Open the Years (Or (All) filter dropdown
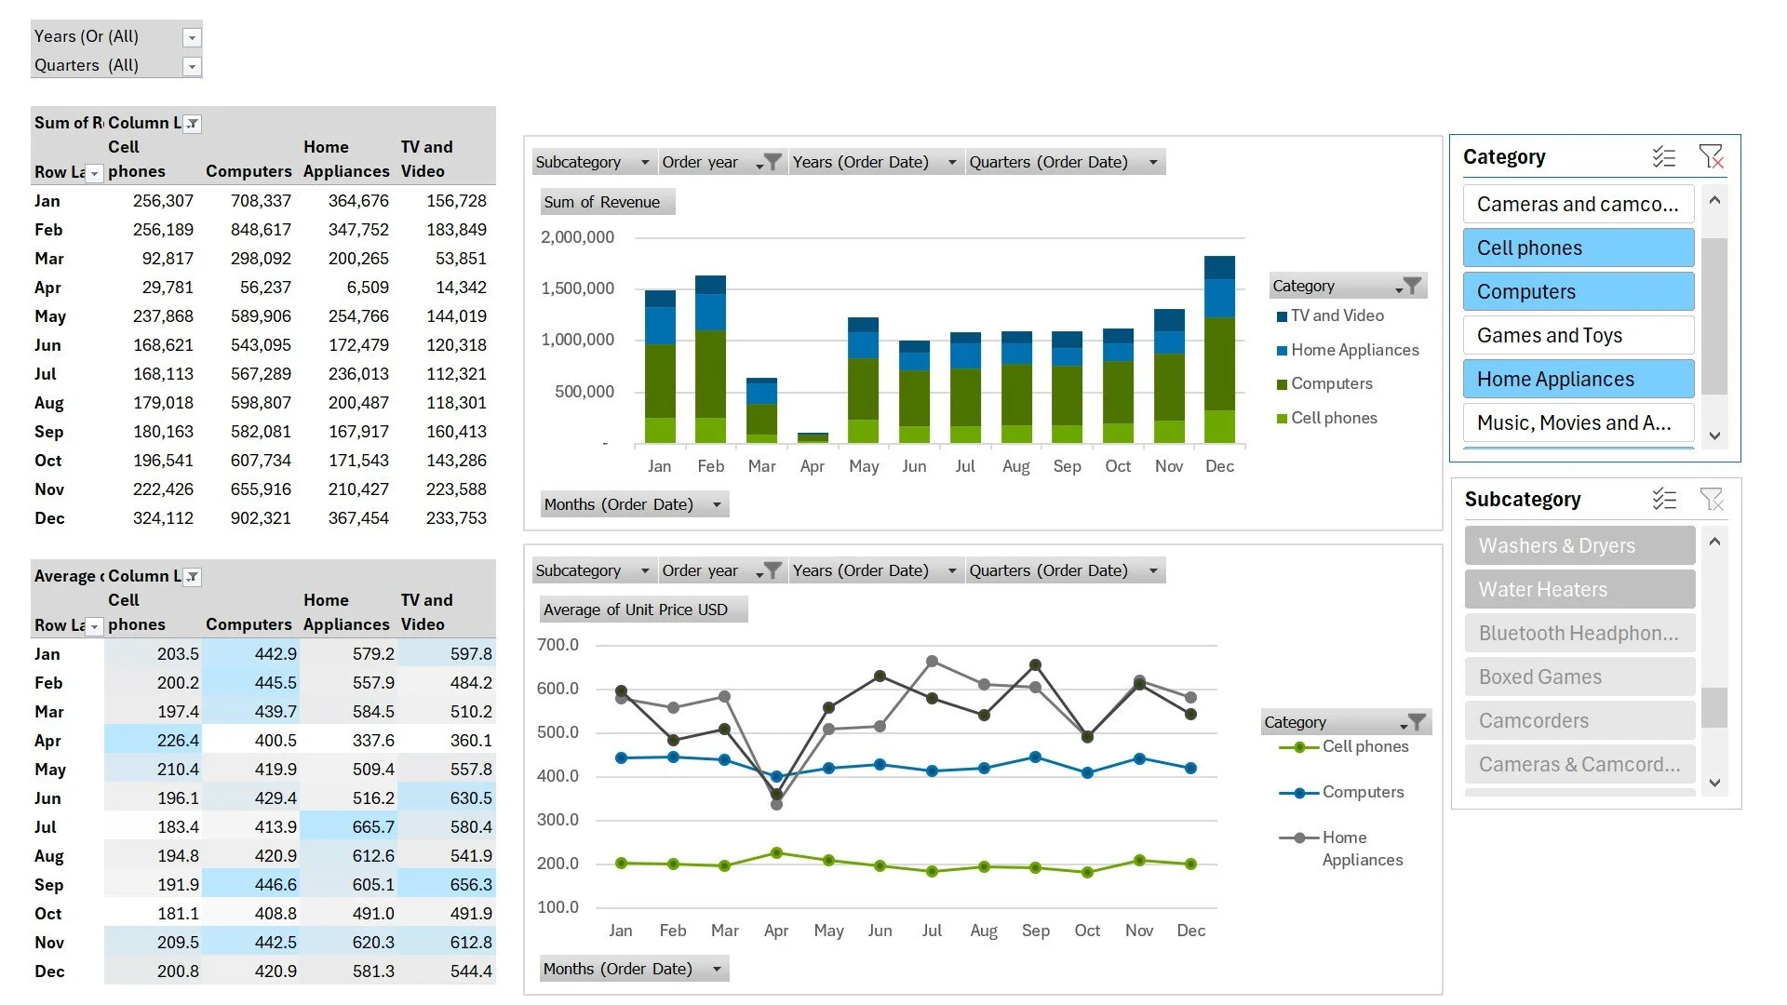 (192, 37)
